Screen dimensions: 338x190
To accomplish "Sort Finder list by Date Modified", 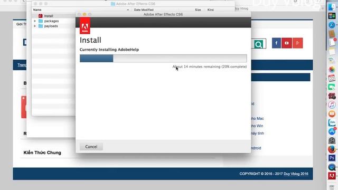I will [144, 10].
